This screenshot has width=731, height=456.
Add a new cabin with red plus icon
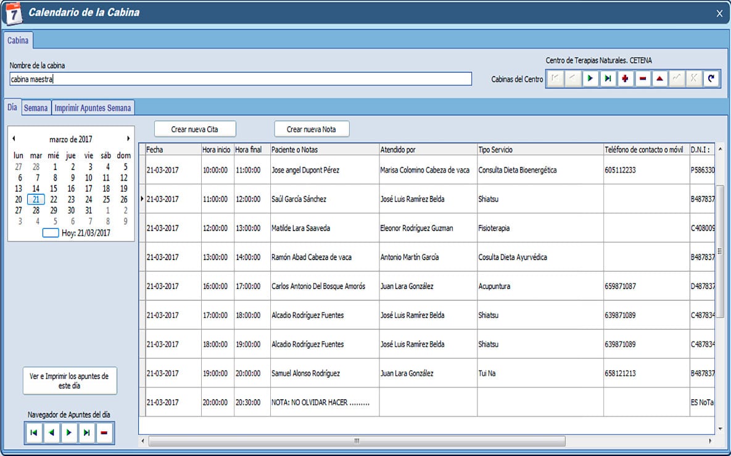click(x=626, y=79)
